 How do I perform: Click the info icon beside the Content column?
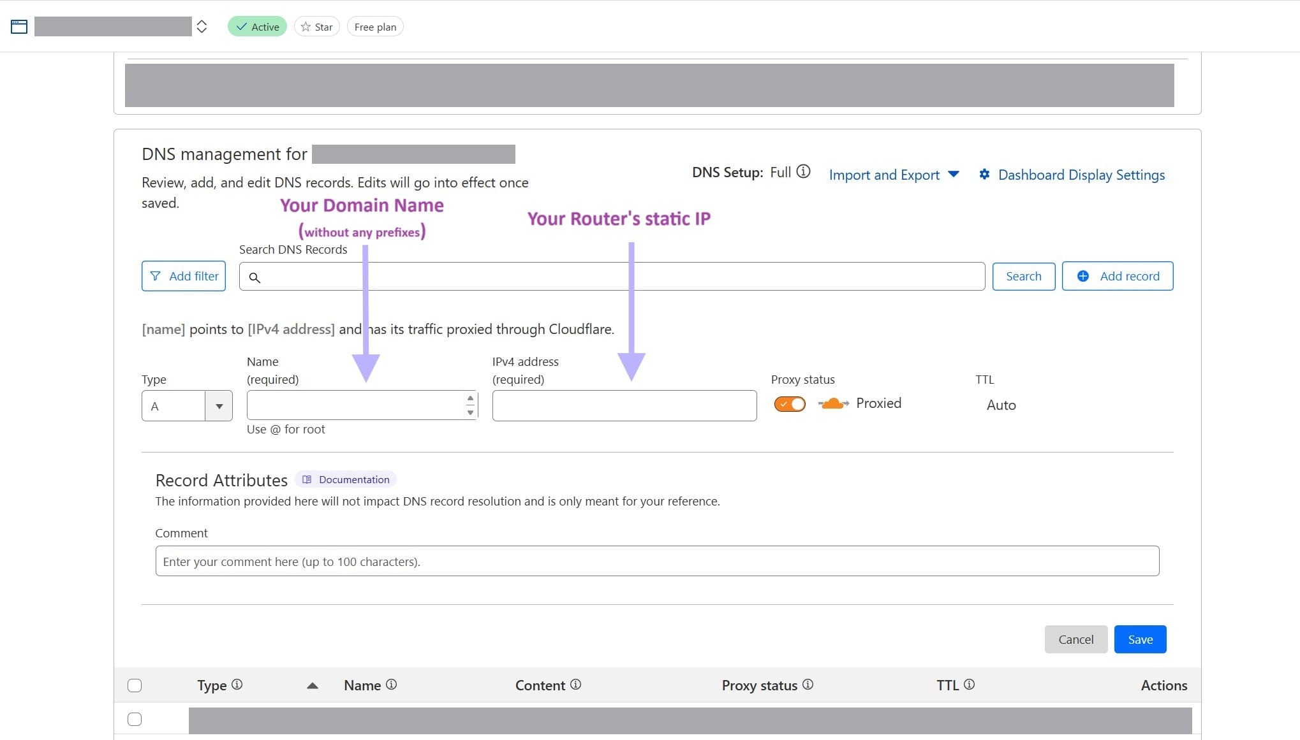tap(576, 685)
